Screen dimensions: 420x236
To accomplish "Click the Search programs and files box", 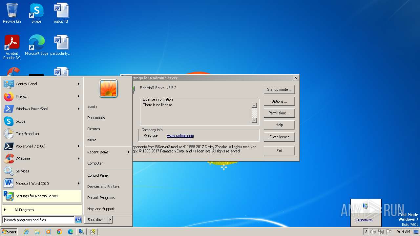I will [39, 220].
